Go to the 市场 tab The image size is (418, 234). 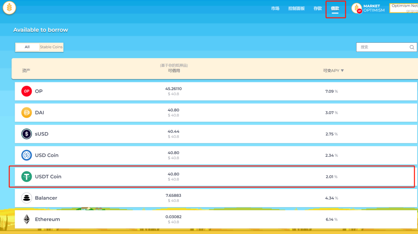(x=275, y=8)
